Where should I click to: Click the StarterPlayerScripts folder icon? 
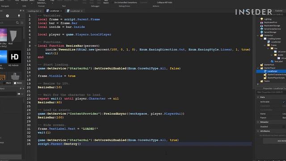(x=265, y=78)
